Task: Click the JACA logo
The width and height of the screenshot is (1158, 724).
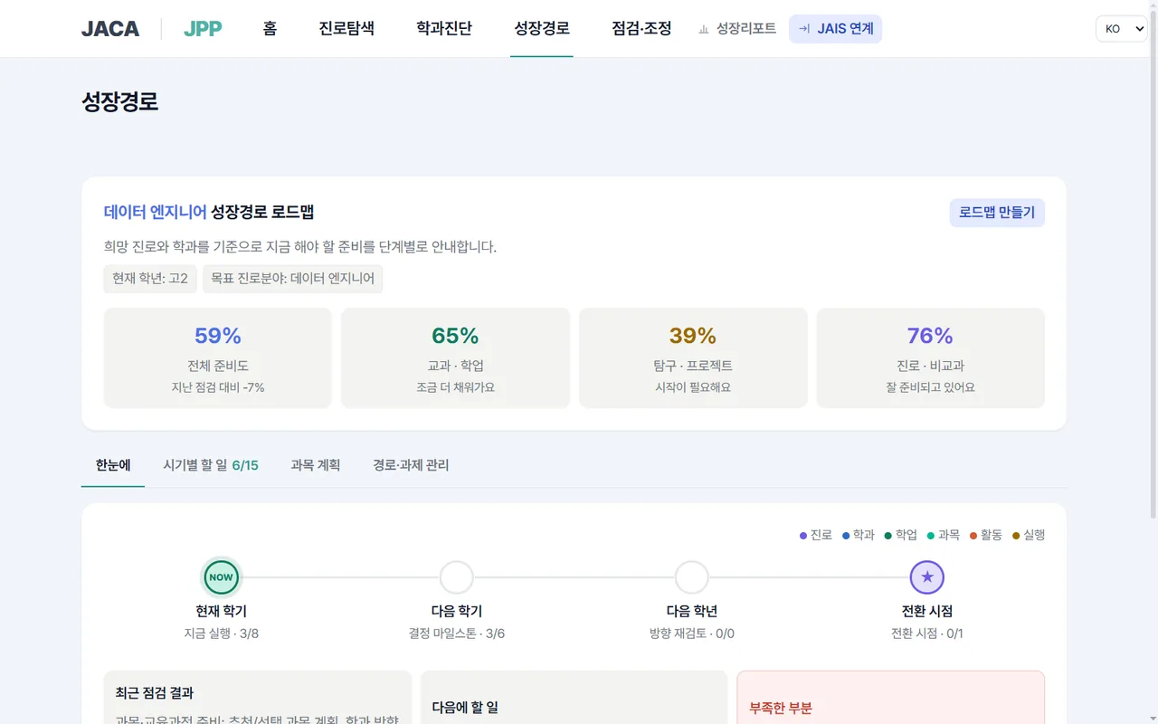Action: [110, 29]
